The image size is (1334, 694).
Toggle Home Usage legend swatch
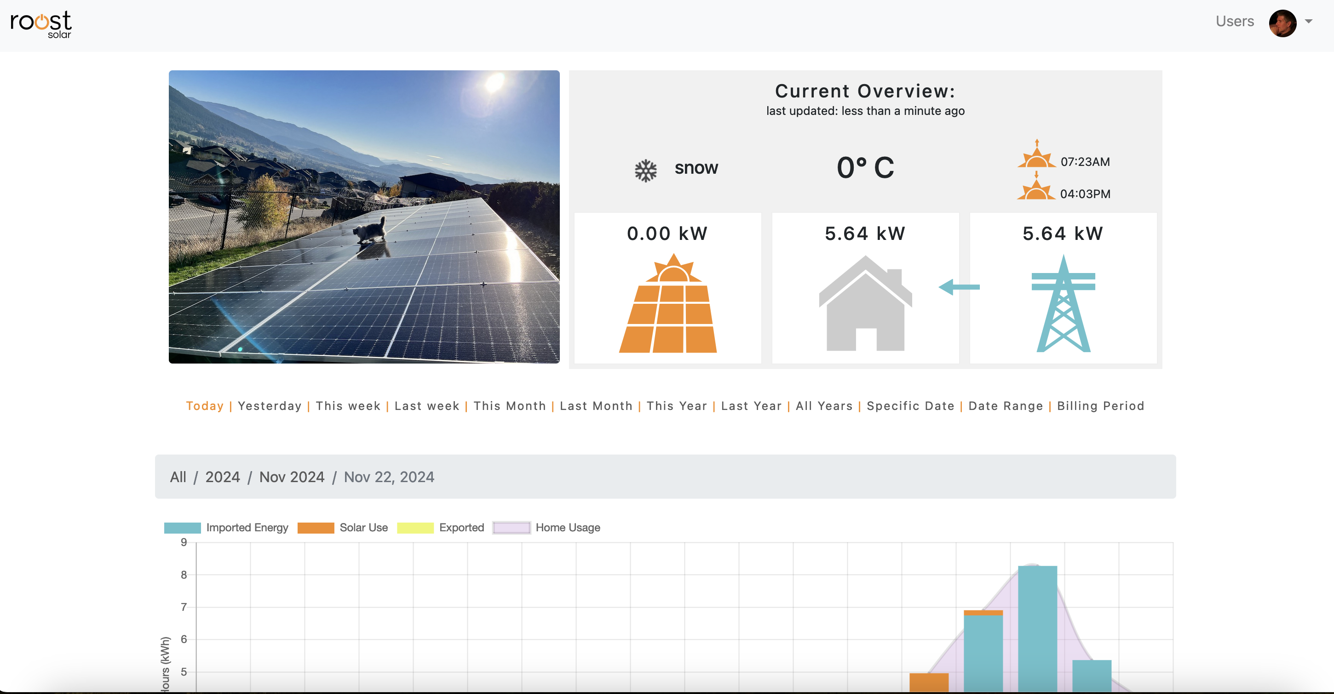[x=512, y=528]
